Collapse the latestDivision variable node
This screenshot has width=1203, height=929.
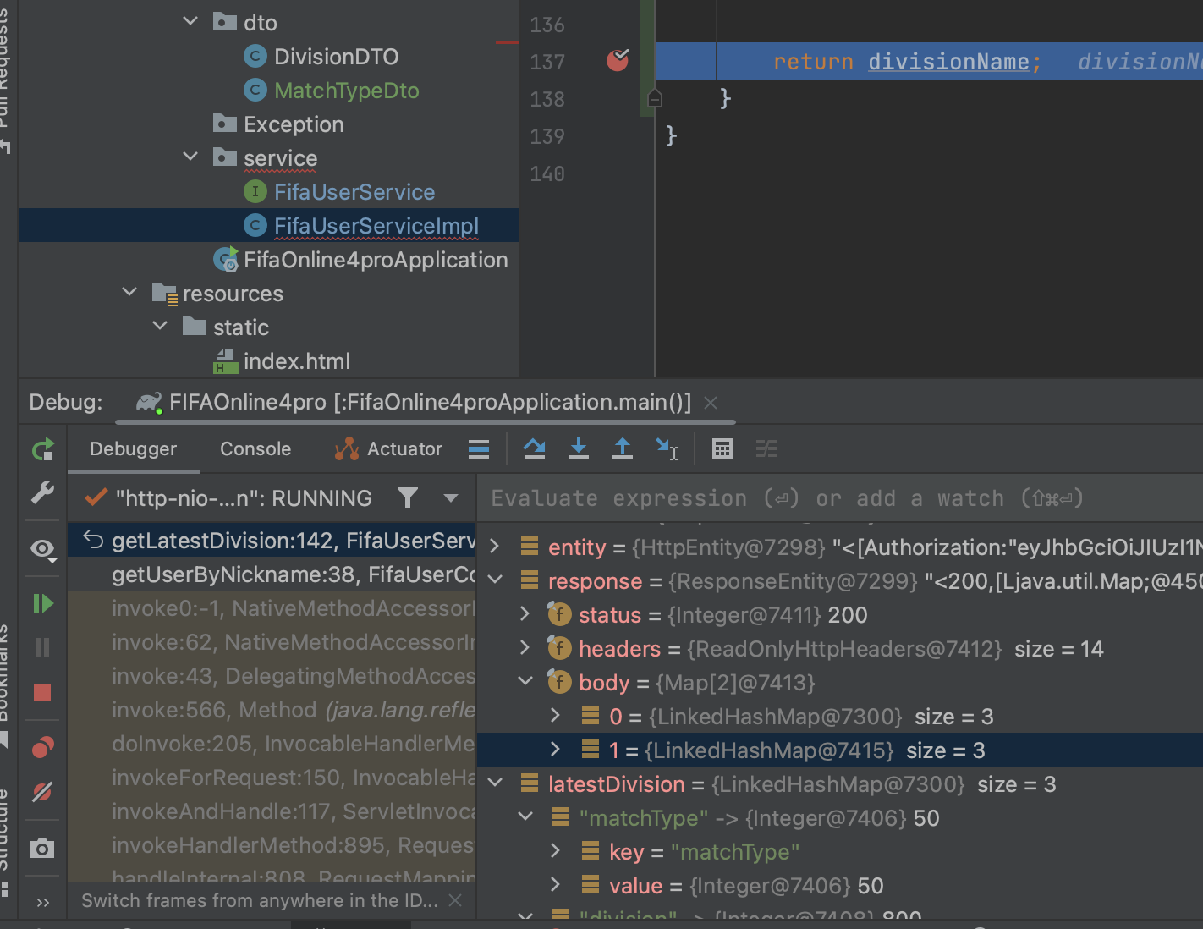click(495, 783)
